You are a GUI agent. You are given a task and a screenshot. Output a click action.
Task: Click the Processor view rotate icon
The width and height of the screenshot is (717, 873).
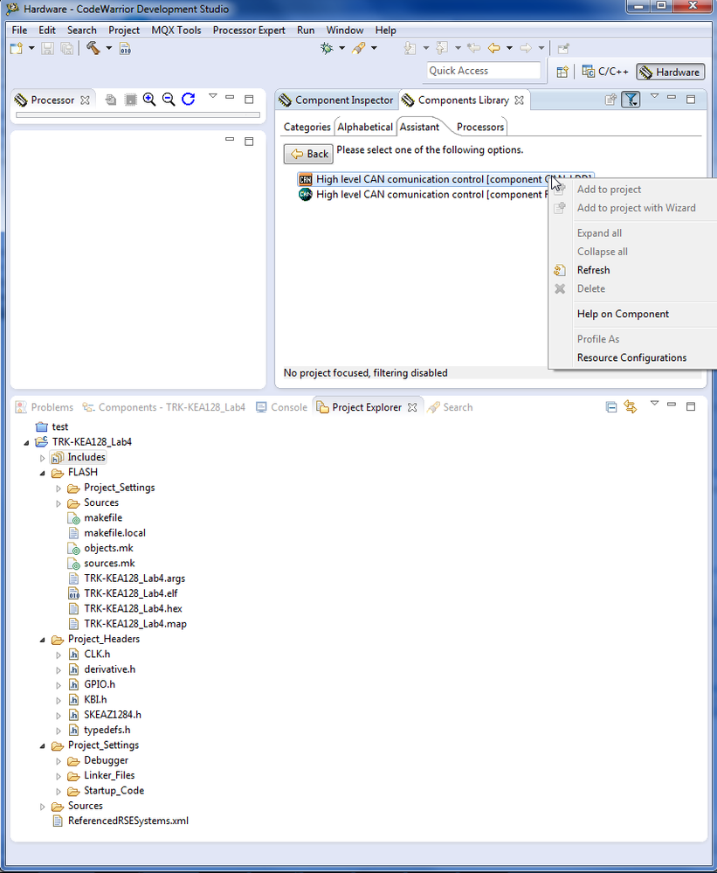pos(189,99)
